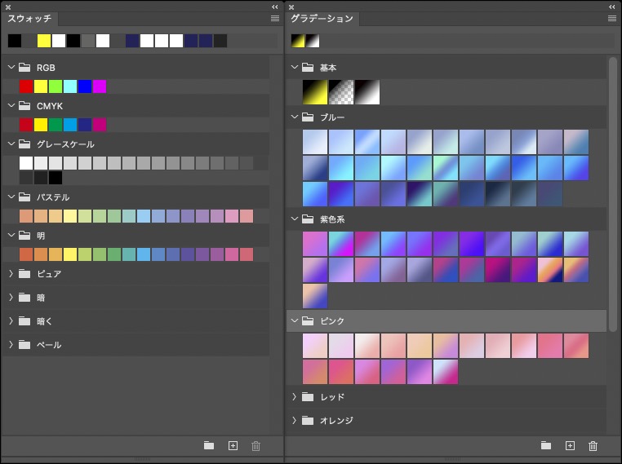Select the transparent checkerboard gradient in 基本
The height and width of the screenshot is (464, 622).
click(341, 92)
